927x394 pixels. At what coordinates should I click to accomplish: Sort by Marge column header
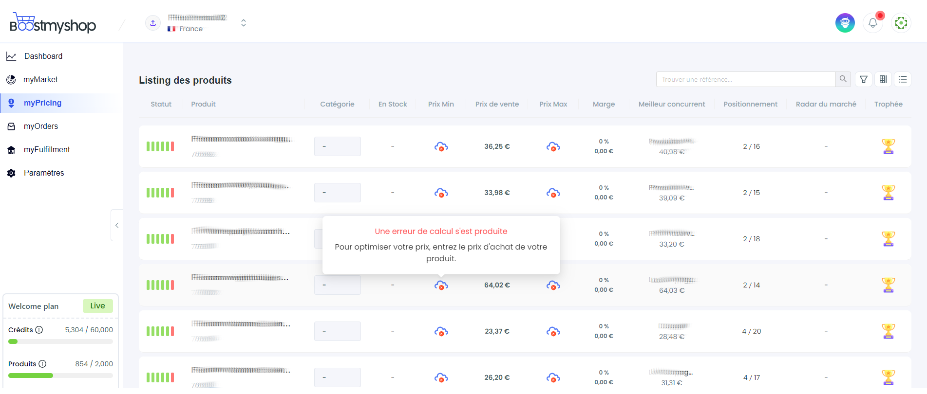click(604, 104)
